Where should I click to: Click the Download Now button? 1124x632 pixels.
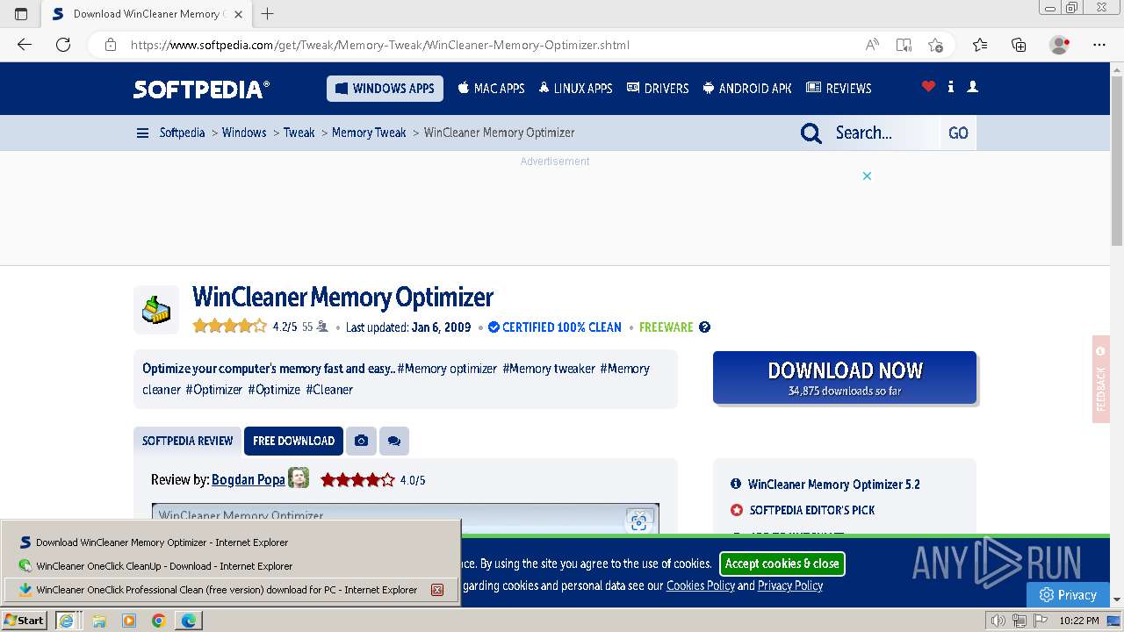845,378
